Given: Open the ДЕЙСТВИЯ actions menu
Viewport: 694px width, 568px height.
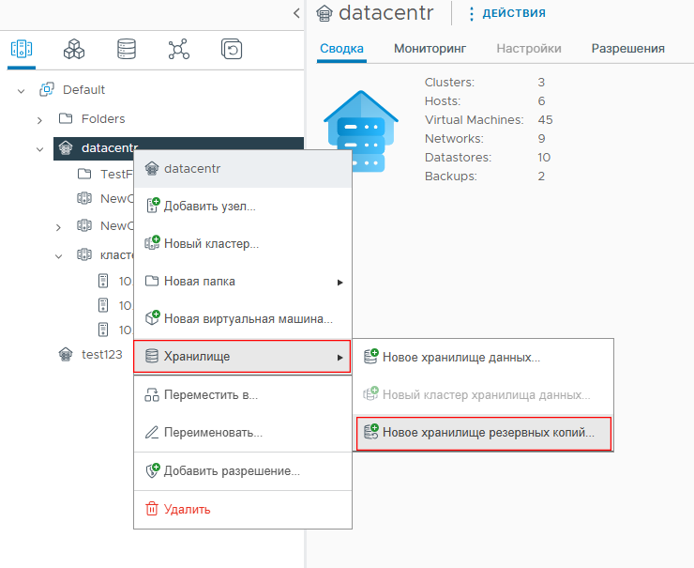Looking at the screenshot, I should pyautogui.click(x=513, y=13).
